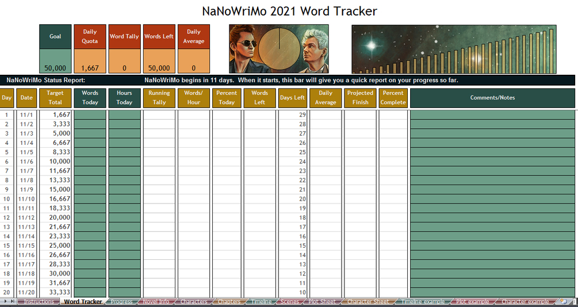Go to the Characters sheet tab
This screenshot has height=307, width=578.
coord(194,301)
